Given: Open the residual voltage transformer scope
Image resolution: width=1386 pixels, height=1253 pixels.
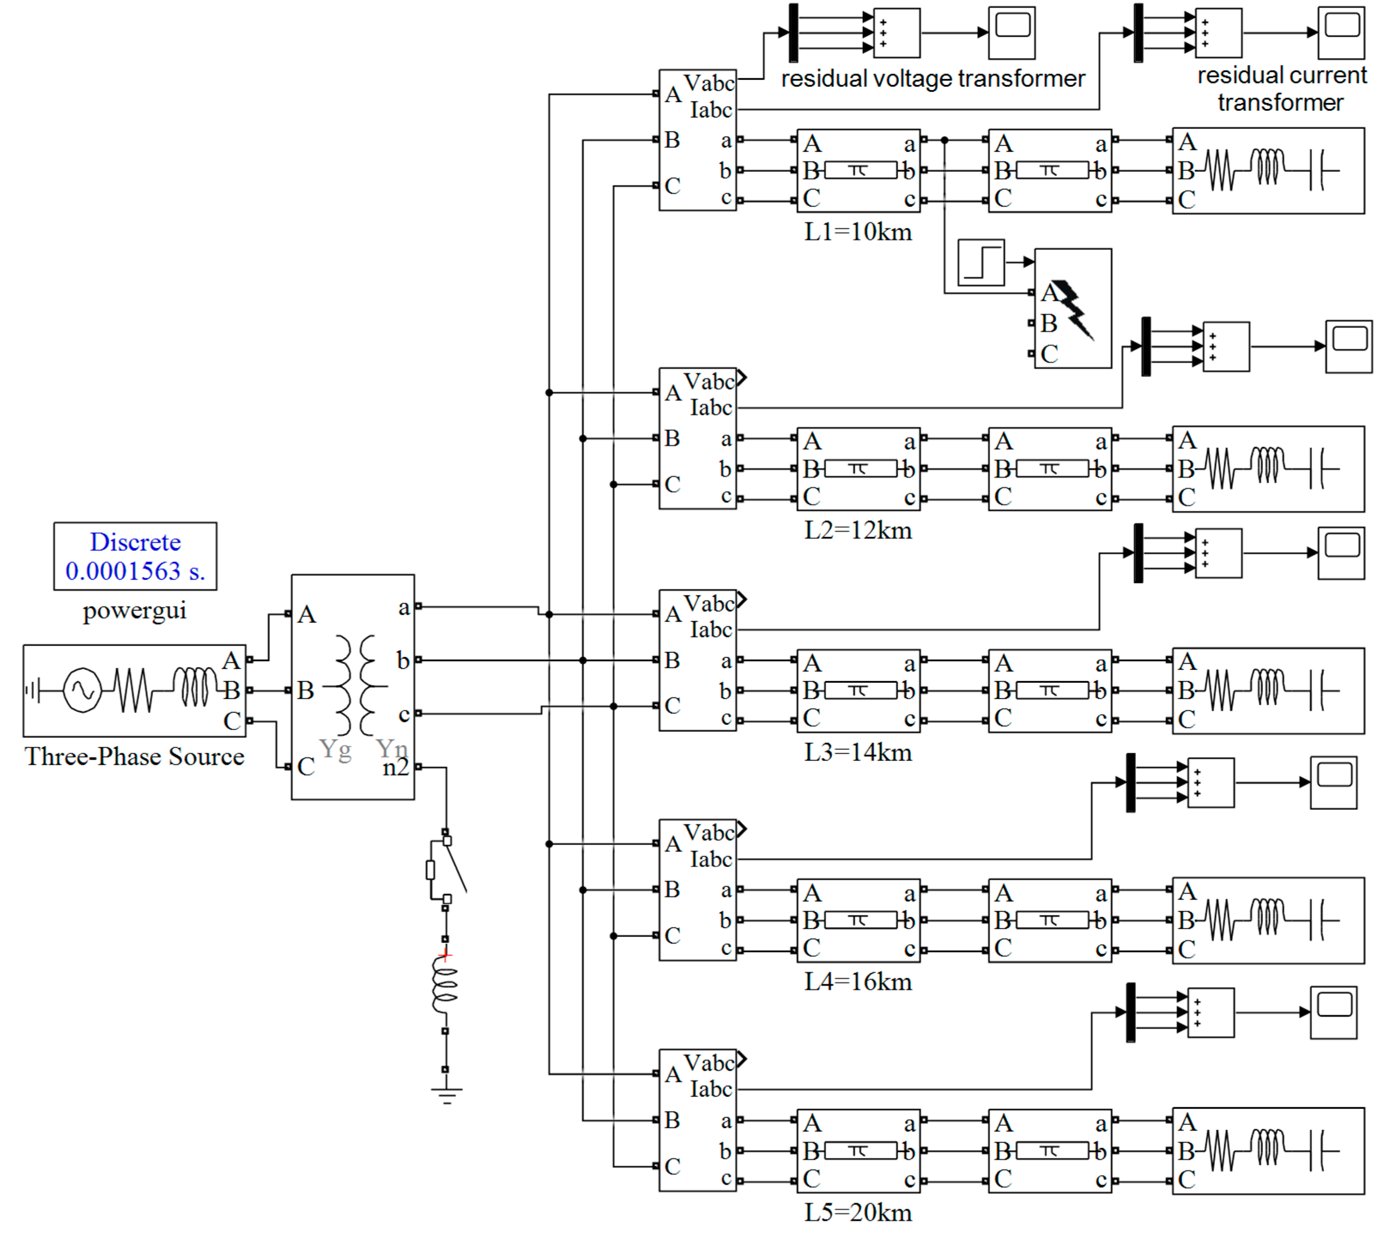Looking at the screenshot, I should click(1011, 32).
